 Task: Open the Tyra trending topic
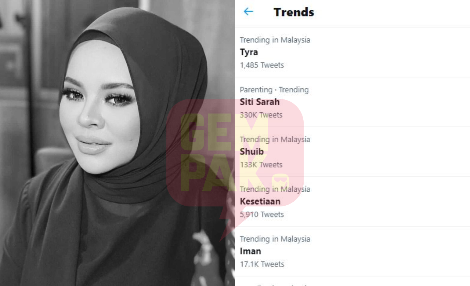coord(352,52)
